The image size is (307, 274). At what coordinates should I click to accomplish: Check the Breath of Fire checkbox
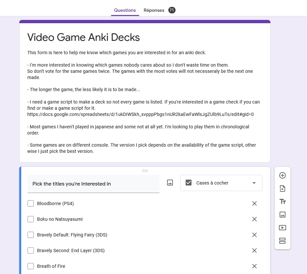click(31, 266)
